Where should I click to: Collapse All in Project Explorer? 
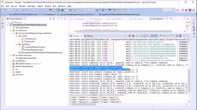click(x=50, y=19)
